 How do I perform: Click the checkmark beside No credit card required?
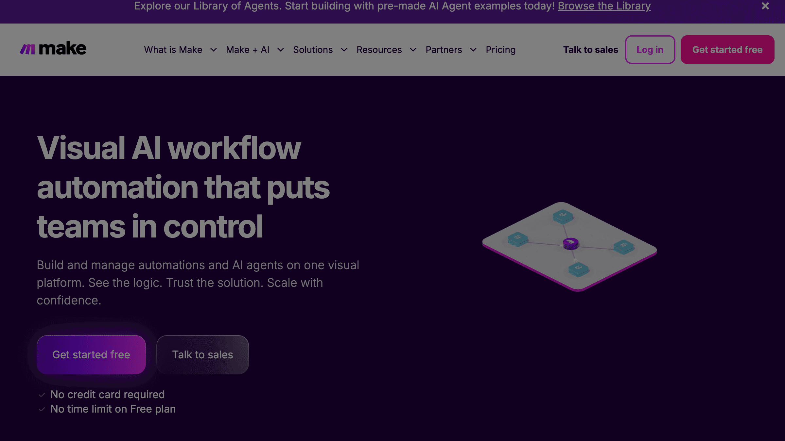[x=42, y=394]
